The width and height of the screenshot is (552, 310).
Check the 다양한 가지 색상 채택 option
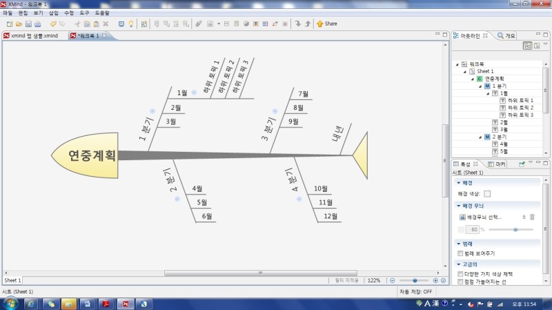(460, 274)
